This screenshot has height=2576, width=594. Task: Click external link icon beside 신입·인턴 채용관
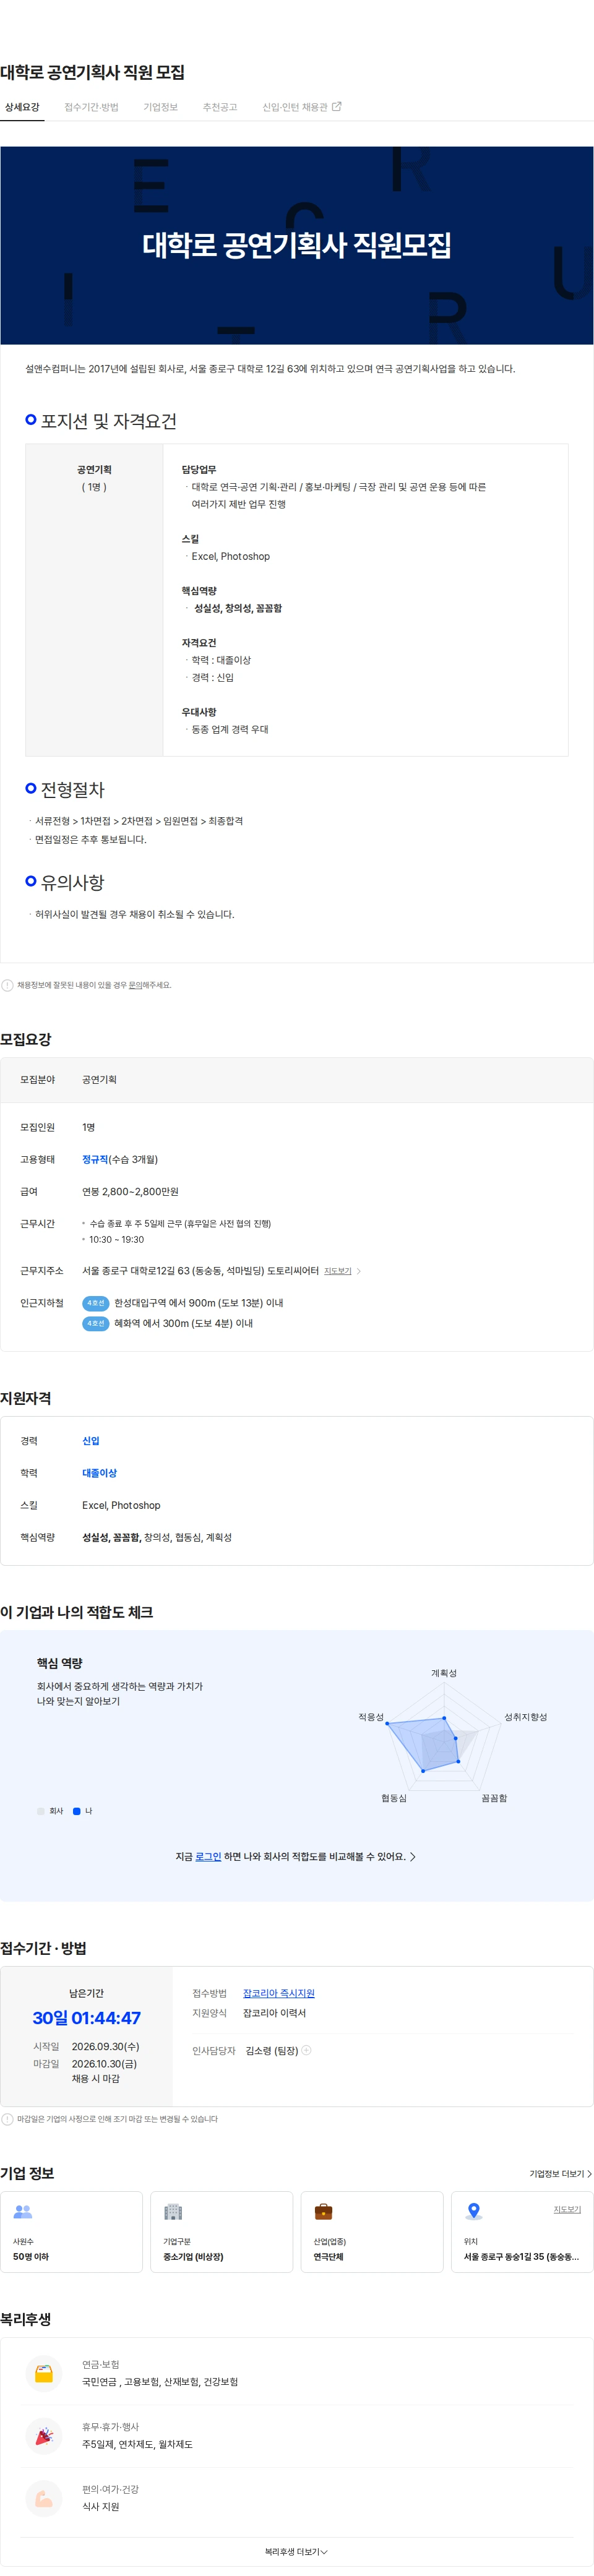[336, 106]
